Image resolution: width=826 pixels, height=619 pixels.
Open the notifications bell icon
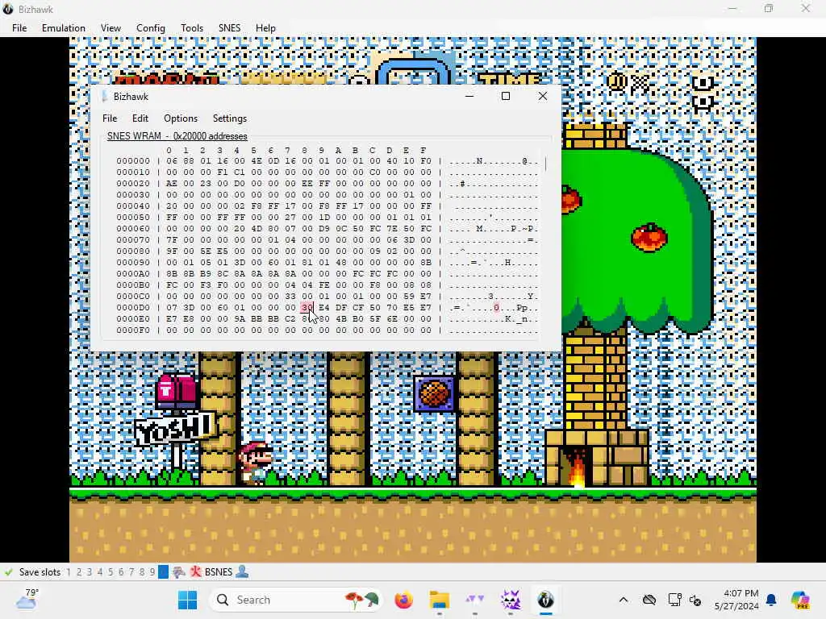click(772, 600)
